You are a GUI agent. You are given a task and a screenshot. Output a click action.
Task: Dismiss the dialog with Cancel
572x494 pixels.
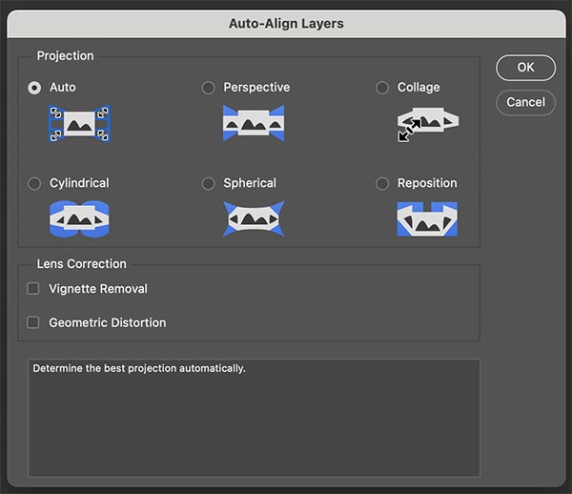[x=525, y=103]
